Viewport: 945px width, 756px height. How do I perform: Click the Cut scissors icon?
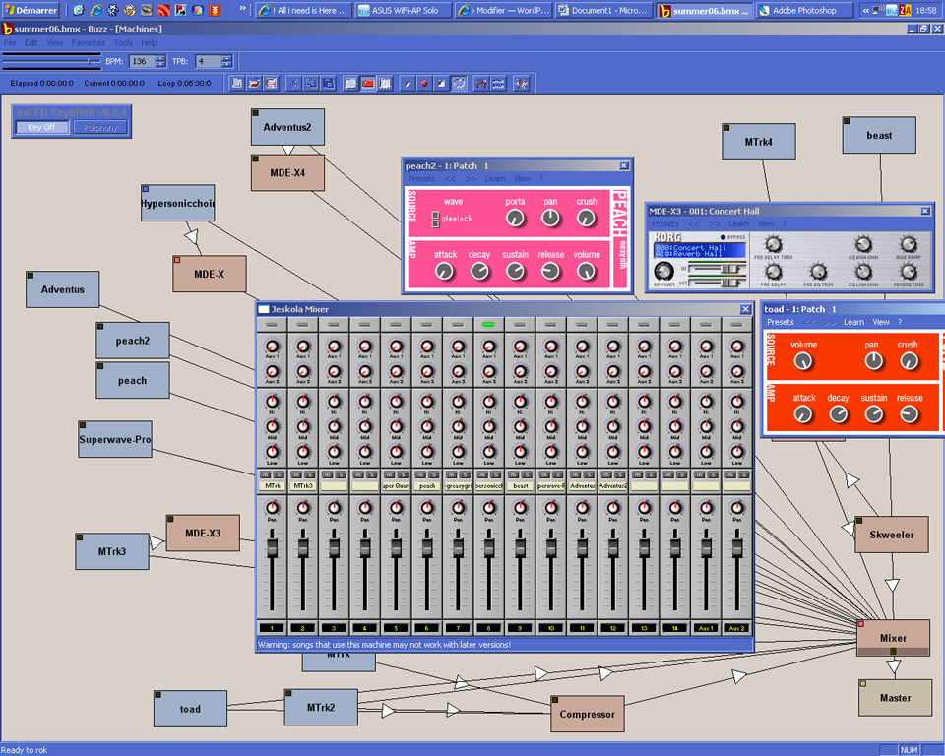294,84
